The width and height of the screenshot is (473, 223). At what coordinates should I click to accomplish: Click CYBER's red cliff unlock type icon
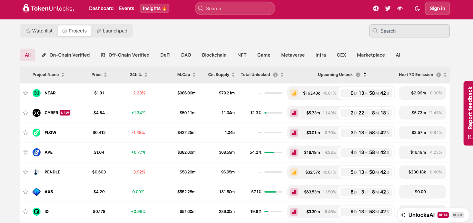click(x=294, y=113)
